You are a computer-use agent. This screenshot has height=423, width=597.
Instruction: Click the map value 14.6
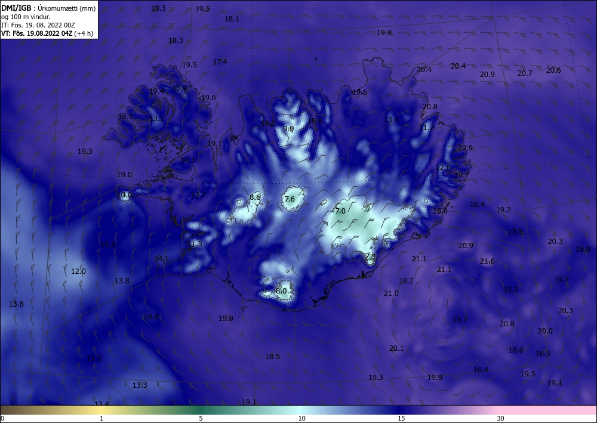(x=151, y=316)
